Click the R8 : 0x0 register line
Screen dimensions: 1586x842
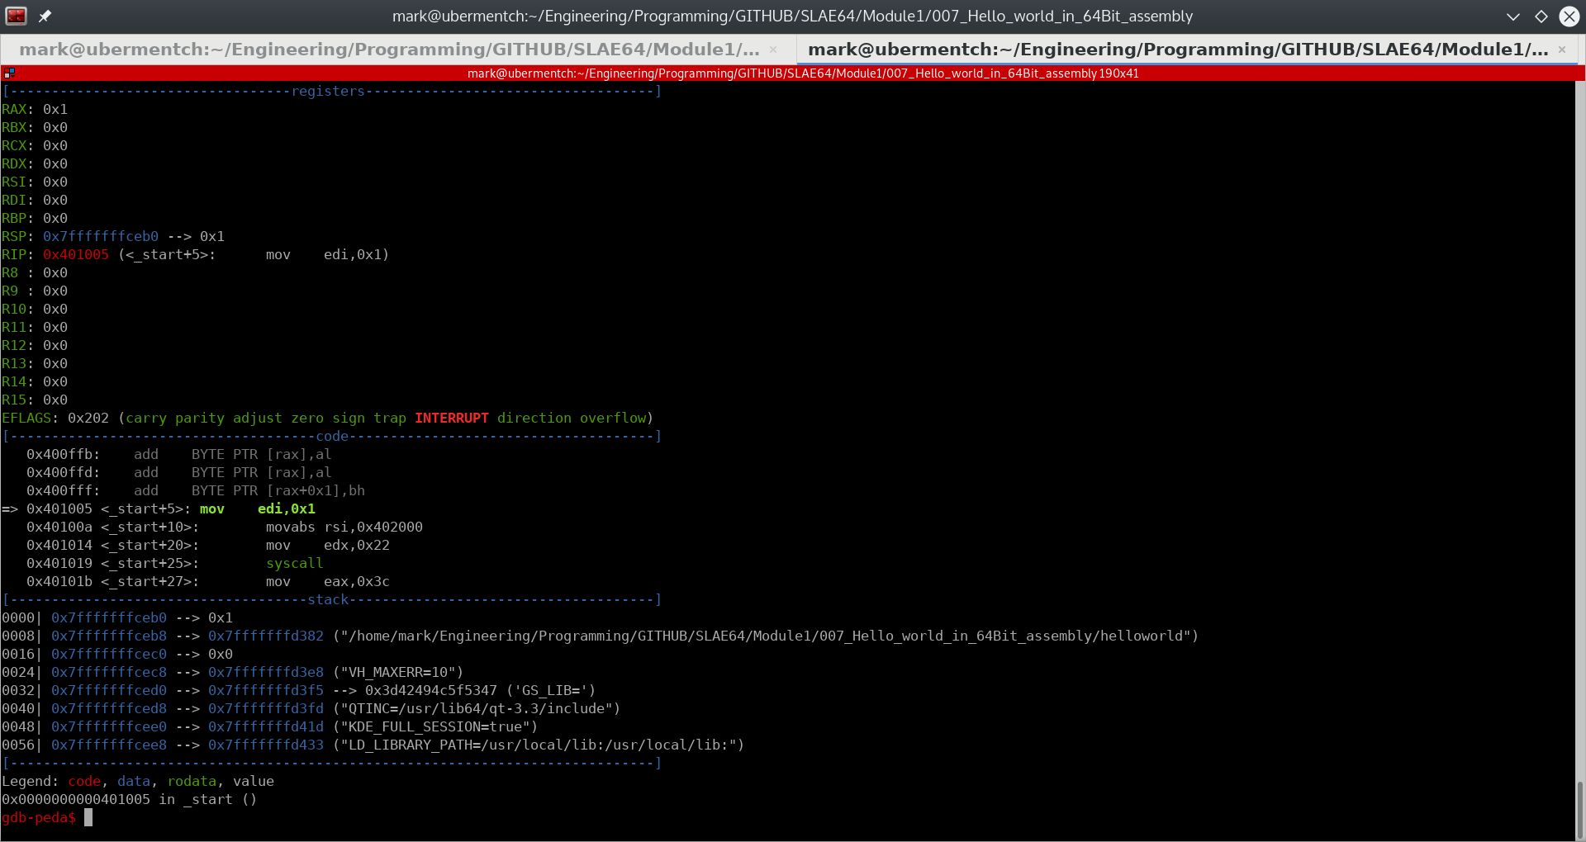pos(35,272)
